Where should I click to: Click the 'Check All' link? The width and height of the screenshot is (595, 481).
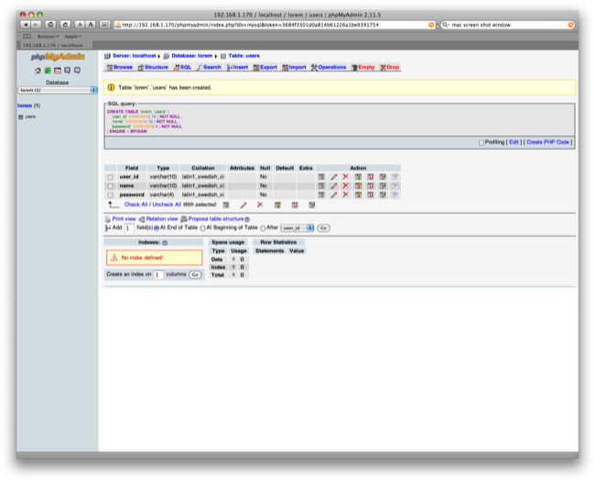coord(135,204)
